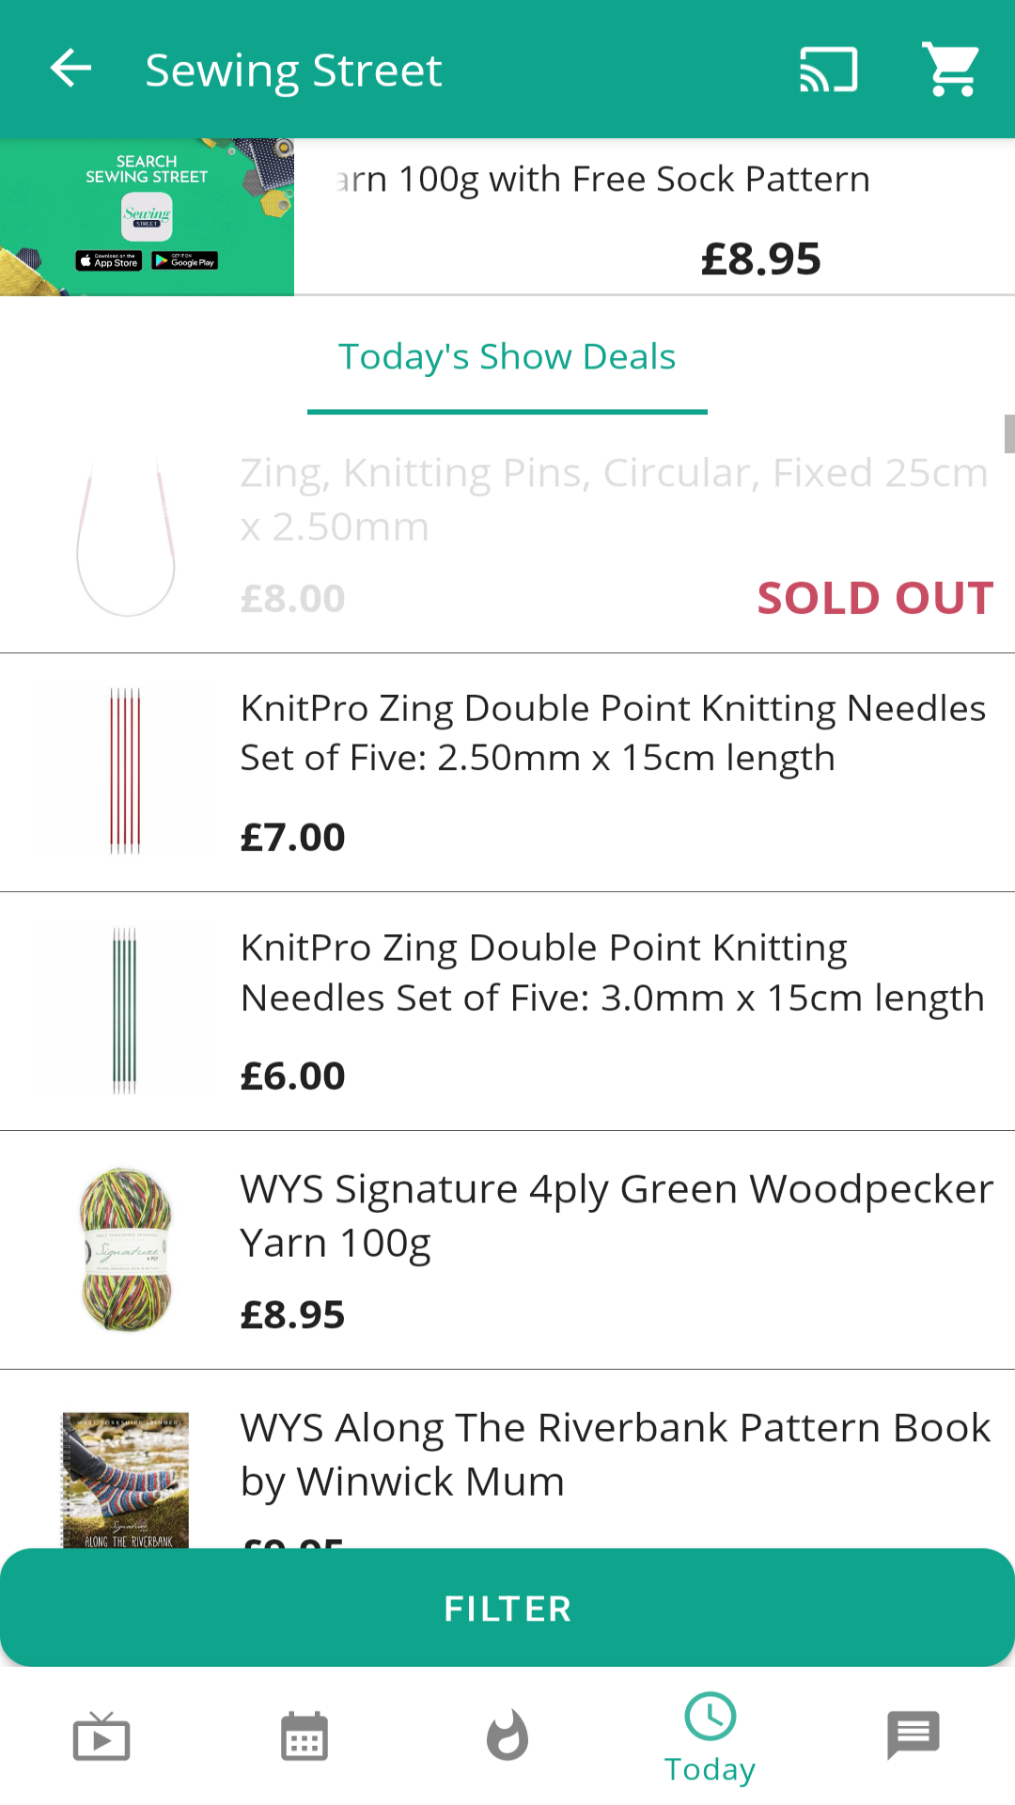Open the cast screen icon
This screenshot has width=1015, height=1805.
[828, 70]
